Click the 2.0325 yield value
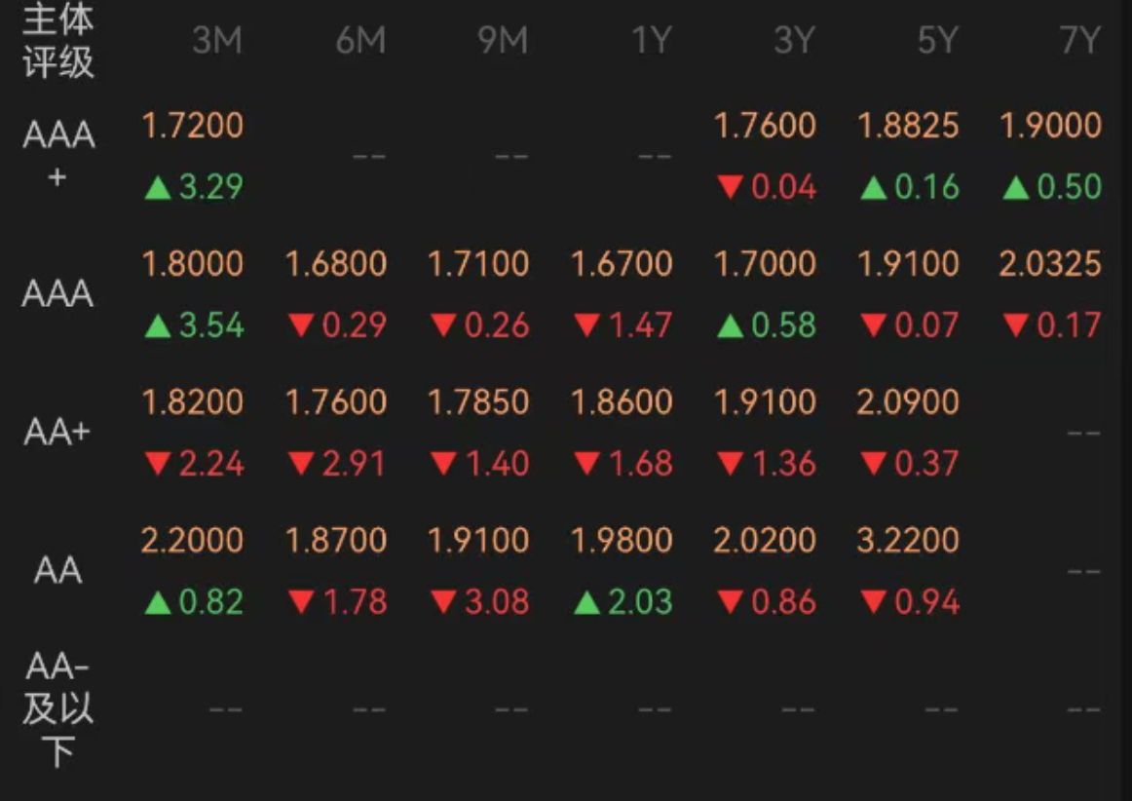Viewport: 1132px width, 801px height. (1050, 264)
